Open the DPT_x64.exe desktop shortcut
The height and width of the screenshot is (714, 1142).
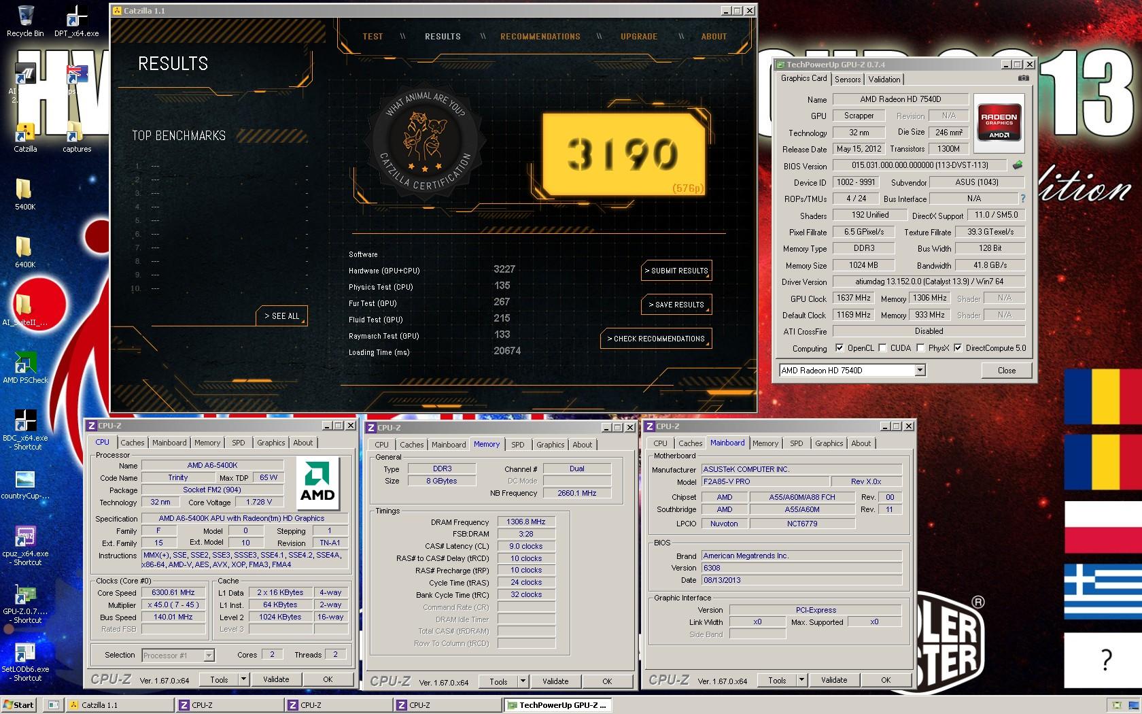76,20
